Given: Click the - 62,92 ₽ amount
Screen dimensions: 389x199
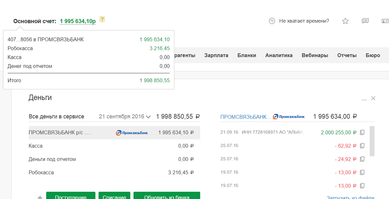Looking at the screenshot, I should click(345, 146).
